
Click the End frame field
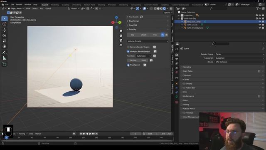click(x=166, y=134)
